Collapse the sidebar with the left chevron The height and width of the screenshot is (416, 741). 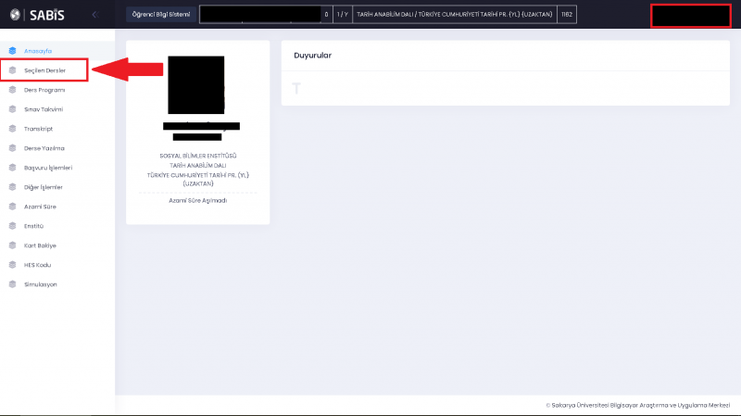94,14
